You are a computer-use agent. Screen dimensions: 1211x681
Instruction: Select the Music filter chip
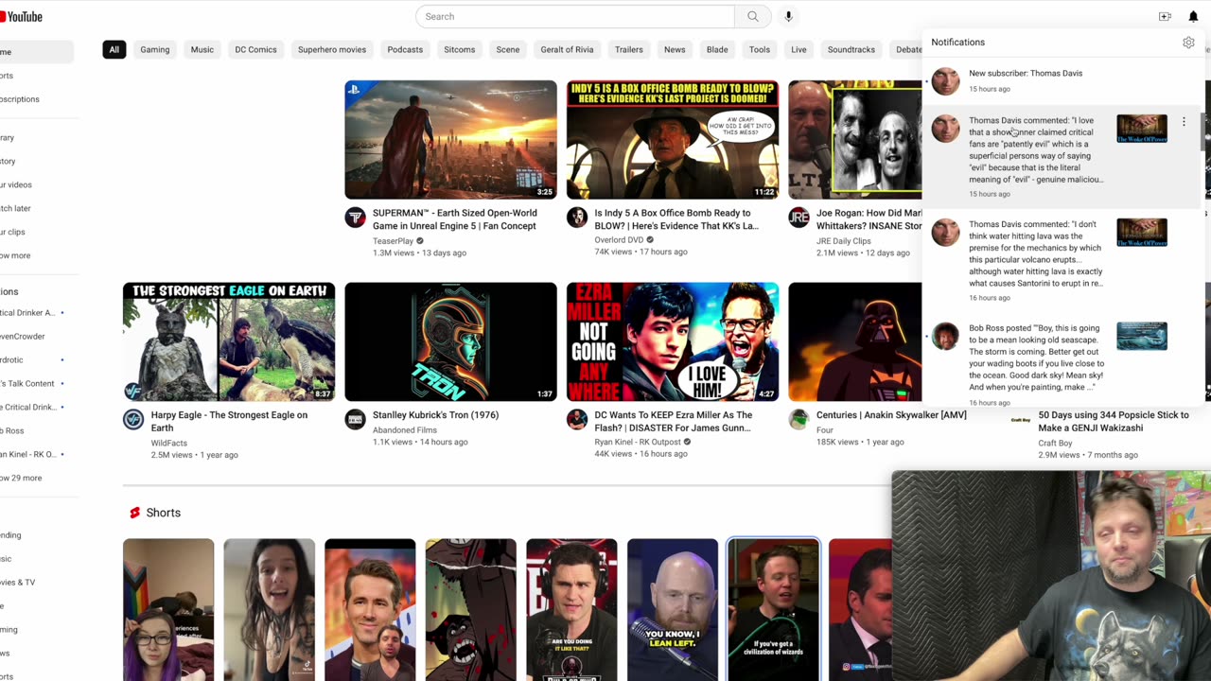tap(202, 49)
